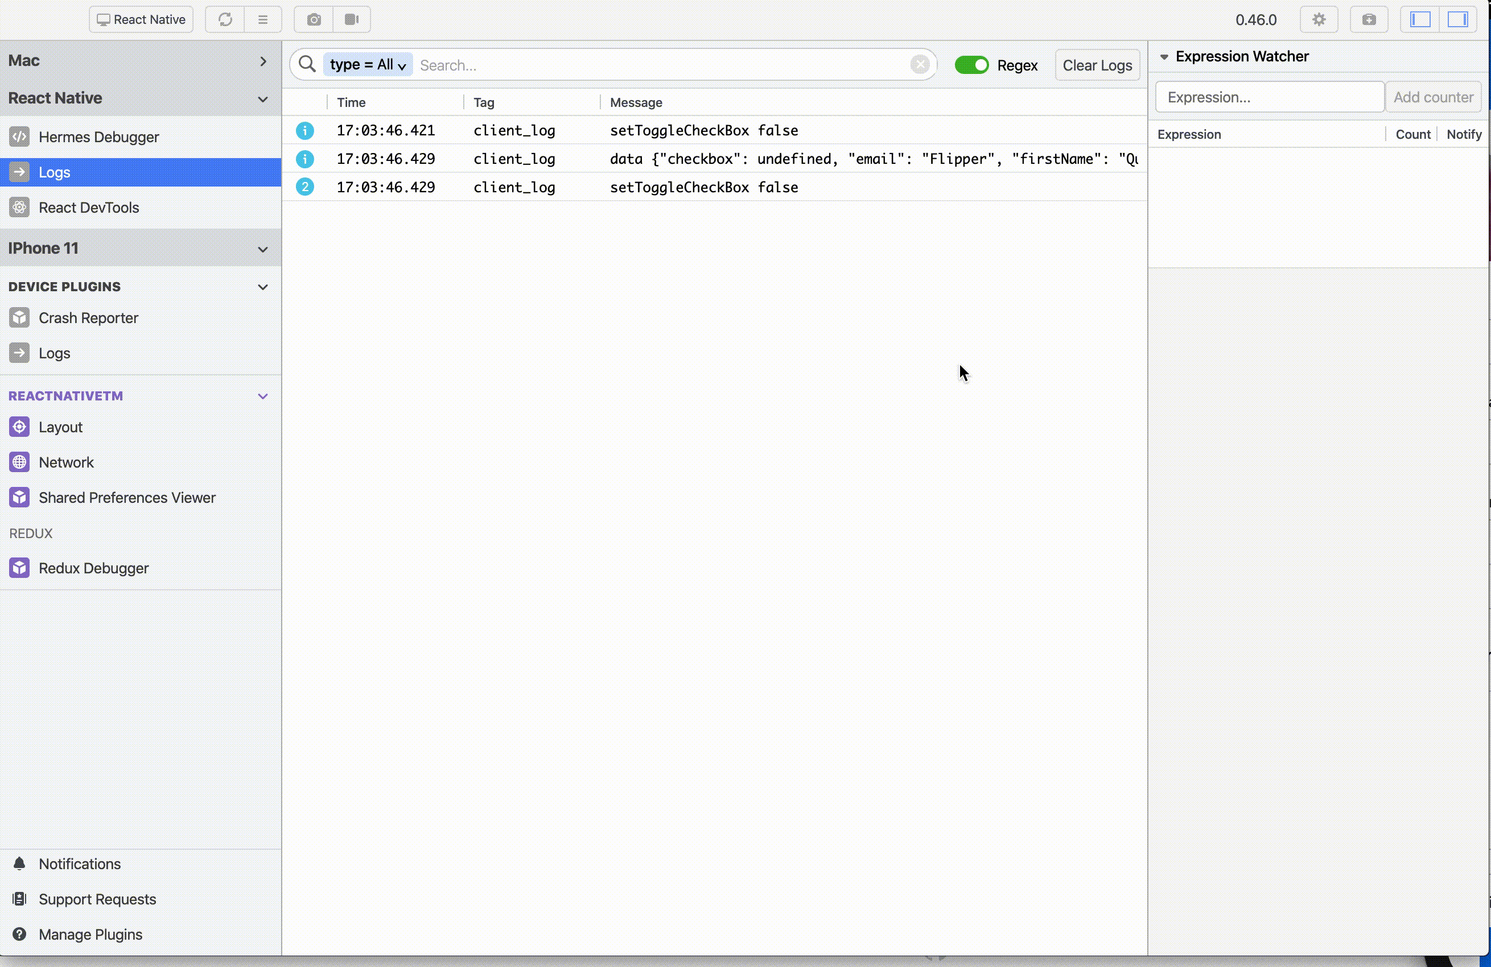Clear the search field with x icon
The width and height of the screenshot is (1491, 967).
[920, 64]
